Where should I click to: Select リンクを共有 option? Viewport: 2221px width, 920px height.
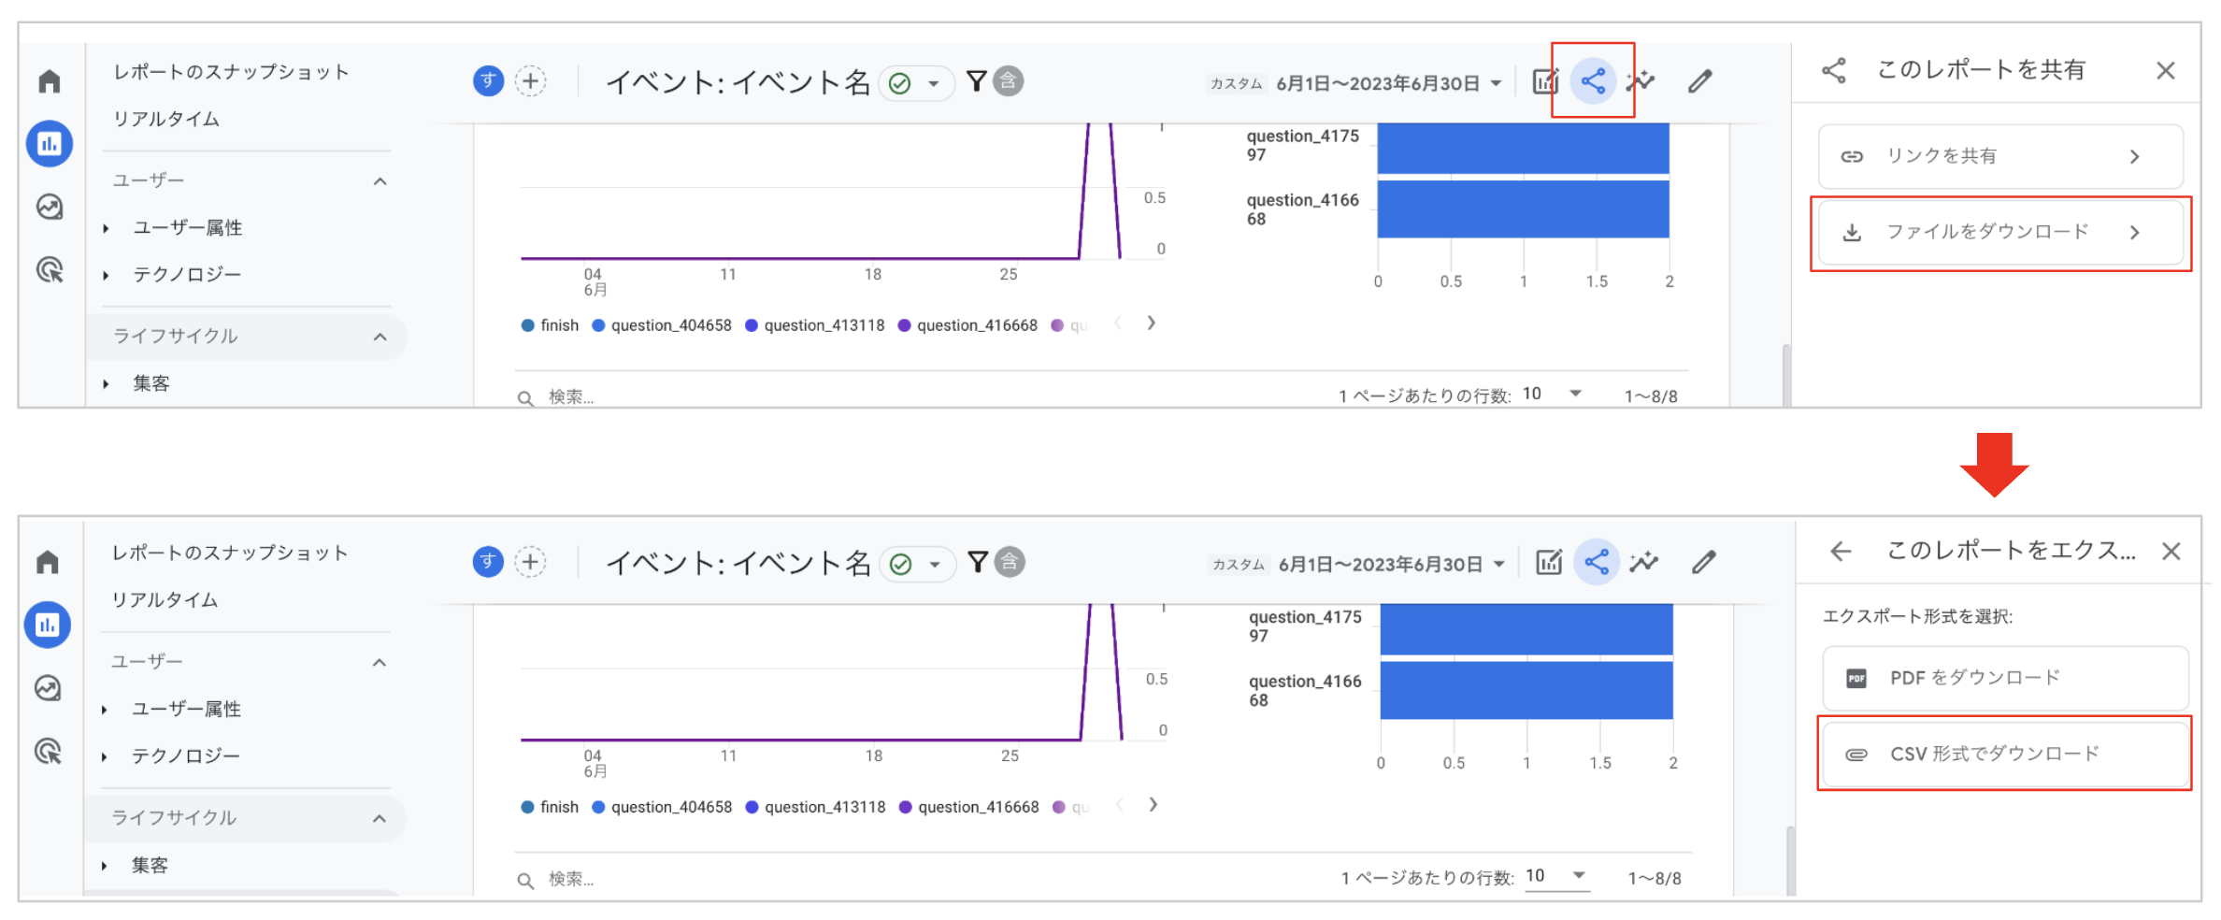pos(2001,156)
